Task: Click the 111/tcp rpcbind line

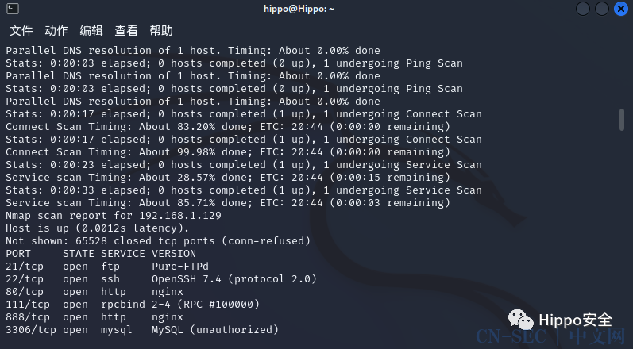Action: (x=133, y=305)
